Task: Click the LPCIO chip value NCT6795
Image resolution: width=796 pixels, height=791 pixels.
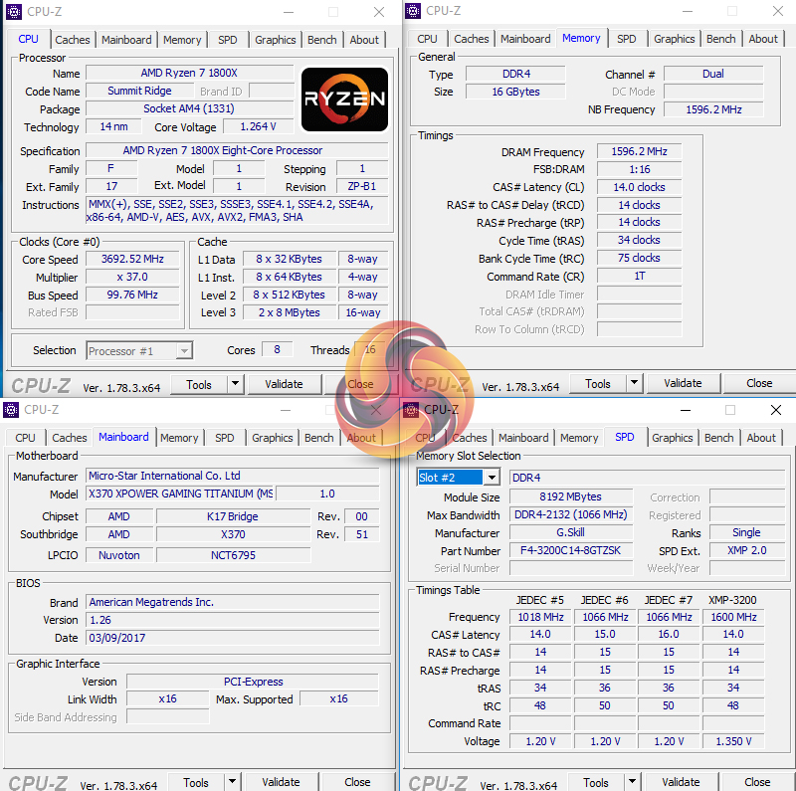Action: tap(233, 555)
